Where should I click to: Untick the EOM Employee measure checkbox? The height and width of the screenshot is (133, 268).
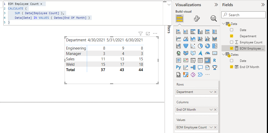232,49
